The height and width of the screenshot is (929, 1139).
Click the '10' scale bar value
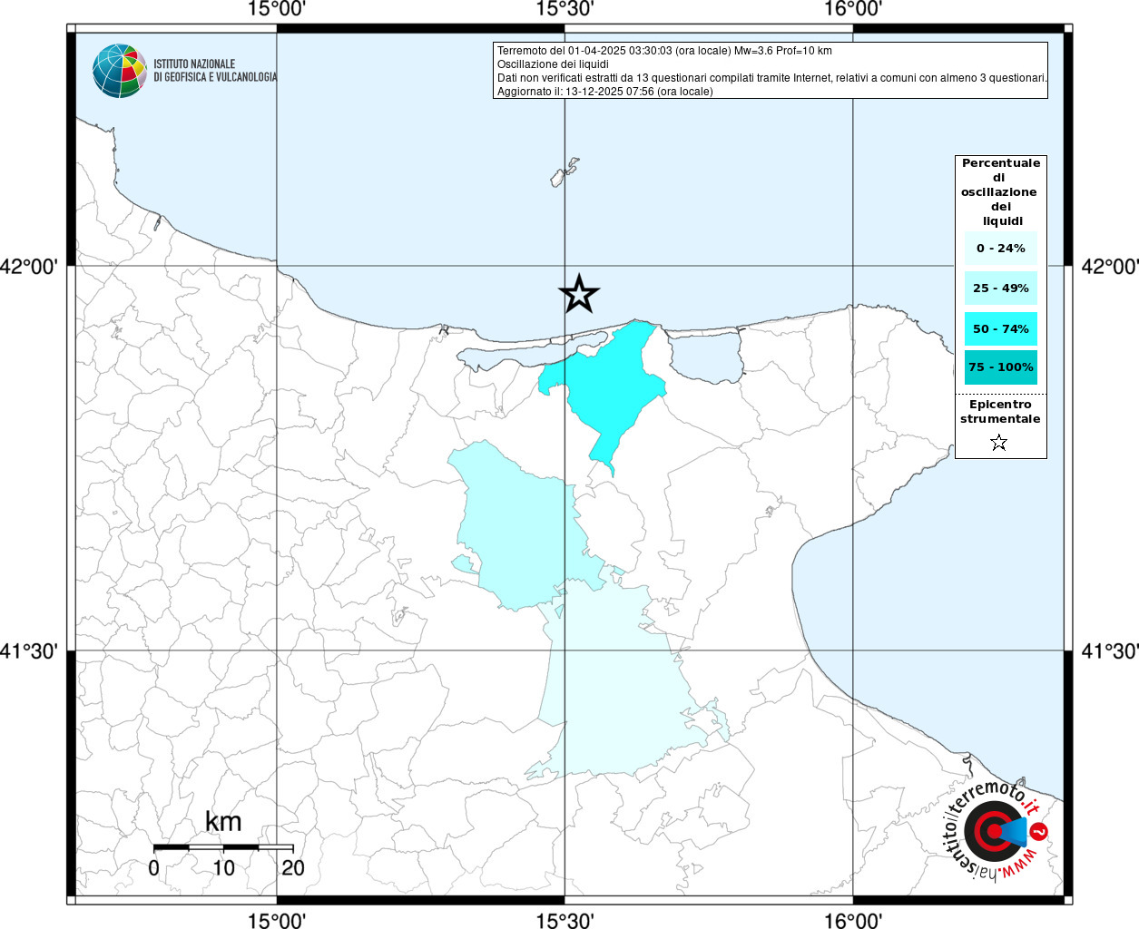pos(223,867)
